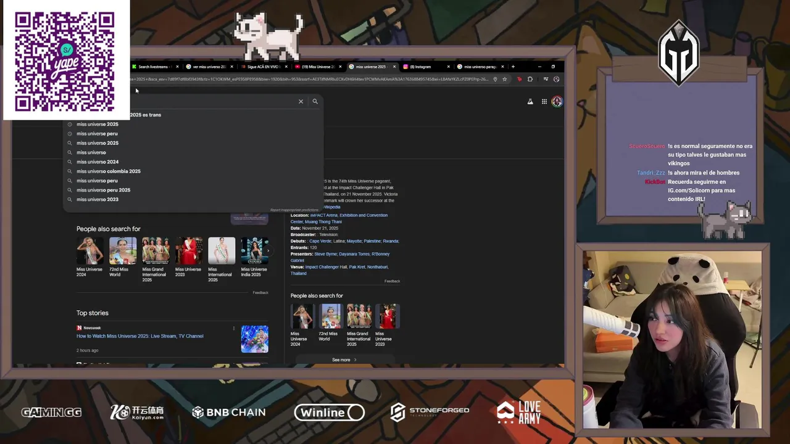This screenshot has width=790, height=444.
Task: Open the 'Palestine' debut link
Action: tap(372, 241)
